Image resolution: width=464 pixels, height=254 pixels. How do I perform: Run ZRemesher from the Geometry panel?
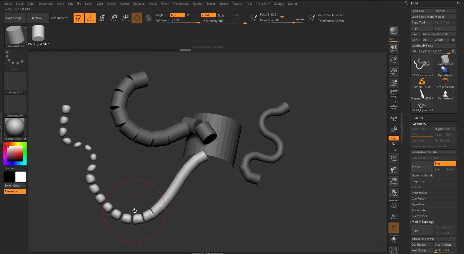[420, 216]
